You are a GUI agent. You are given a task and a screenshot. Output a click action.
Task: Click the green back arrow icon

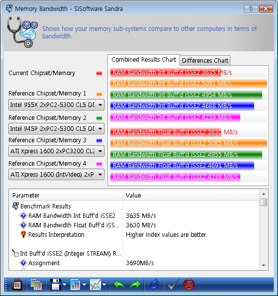click(x=119, y=285)
